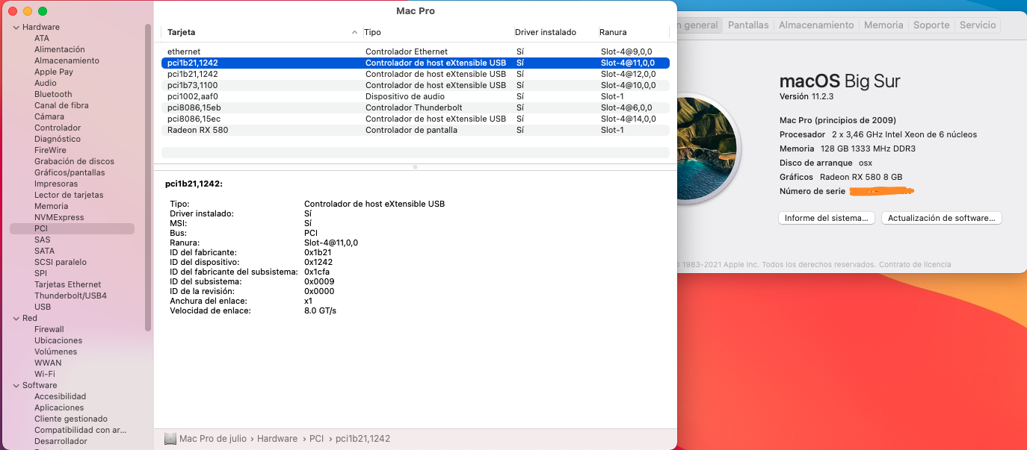Viewport: 1027px width, 450px height.
Task: Click Hardware in the path bar
Action: tap(277, 439)
